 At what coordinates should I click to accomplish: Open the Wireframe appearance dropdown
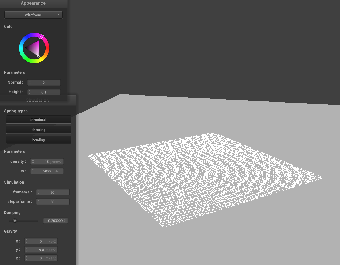(33, 15)
